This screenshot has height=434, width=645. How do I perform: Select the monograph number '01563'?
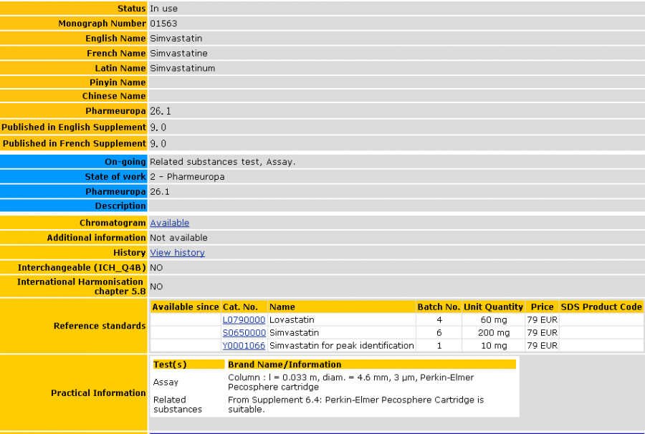click(163, 24)
